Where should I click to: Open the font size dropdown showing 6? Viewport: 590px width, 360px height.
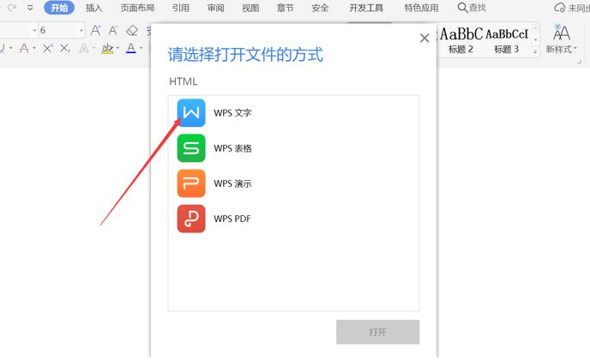(x=81, y=30)
